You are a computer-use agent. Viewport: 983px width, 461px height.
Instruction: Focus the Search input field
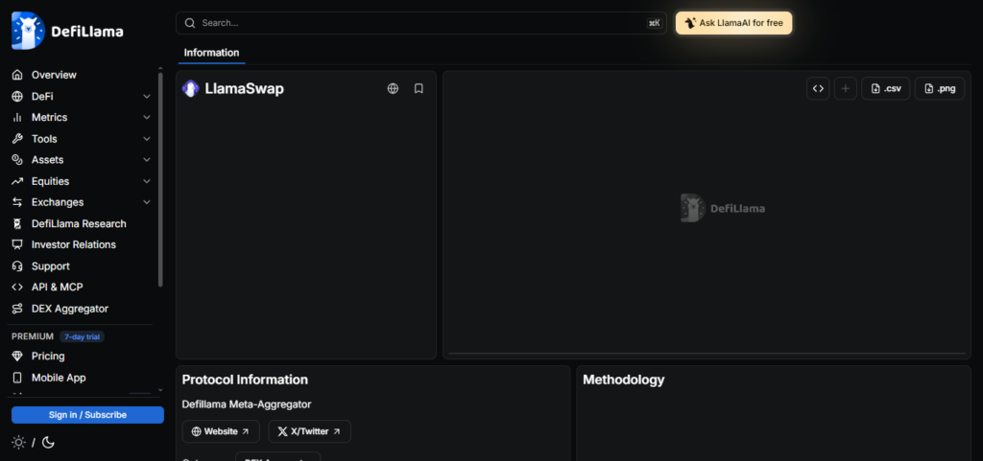pos(421,23)
